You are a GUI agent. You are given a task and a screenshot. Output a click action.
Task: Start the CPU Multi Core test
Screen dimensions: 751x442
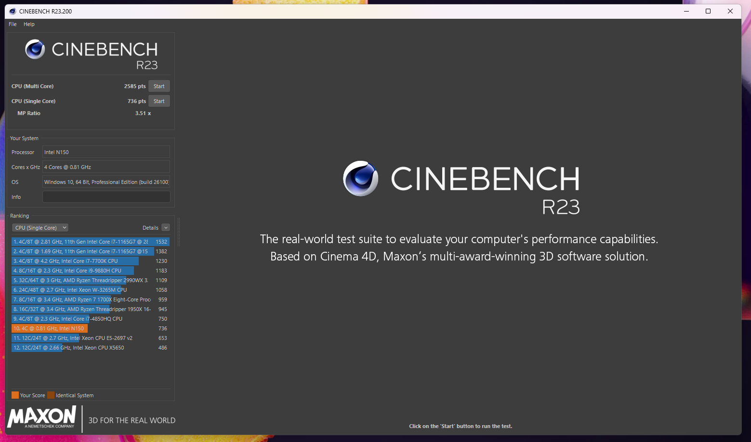point(159,86)
